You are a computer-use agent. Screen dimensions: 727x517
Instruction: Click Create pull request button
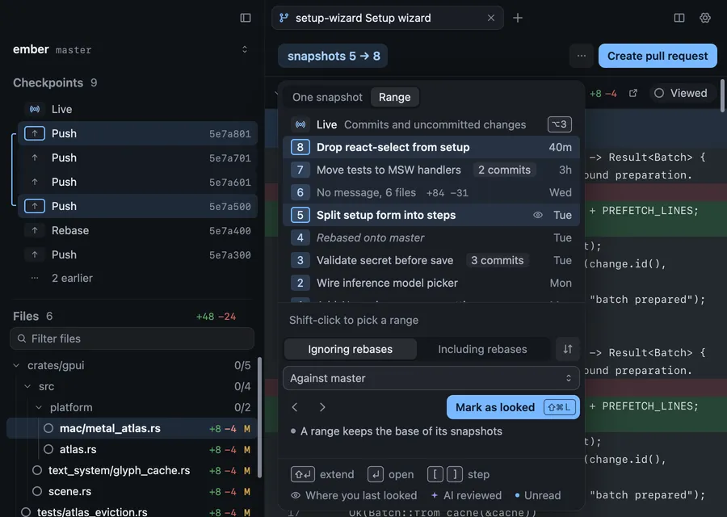658,56
